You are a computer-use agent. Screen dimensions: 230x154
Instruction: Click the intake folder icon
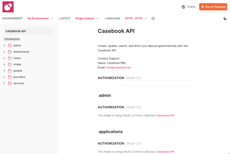(10, 65)
